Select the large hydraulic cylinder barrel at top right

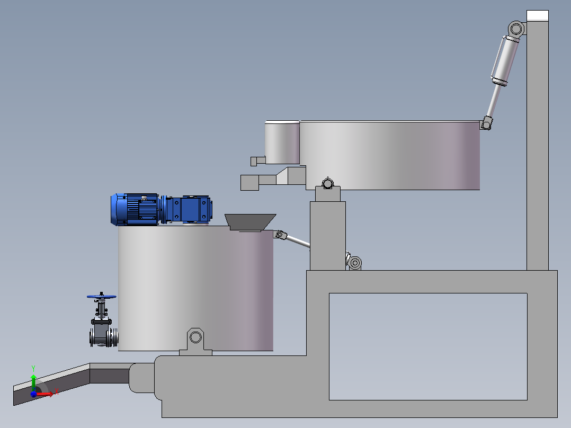click(x=505, y=61)
